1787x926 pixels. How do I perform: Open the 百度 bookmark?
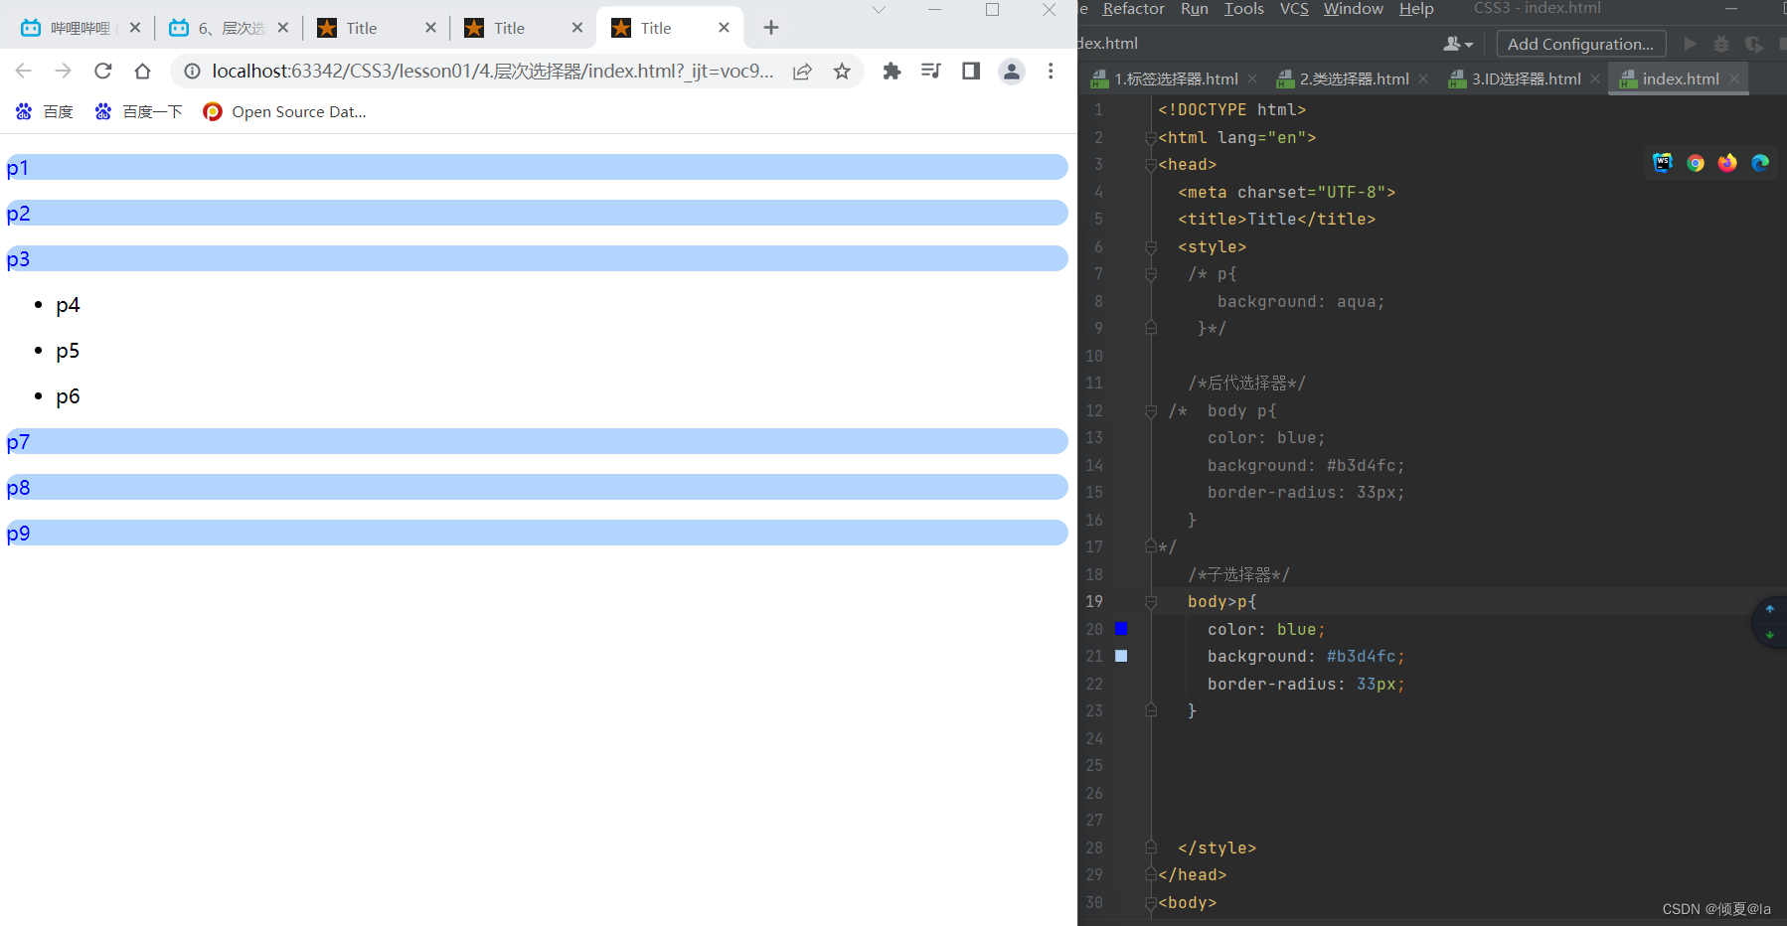(x=45, y=111)
